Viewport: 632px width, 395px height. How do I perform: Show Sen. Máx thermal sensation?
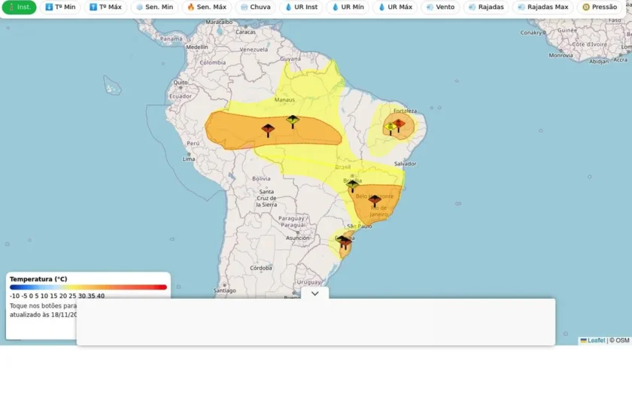207,7
